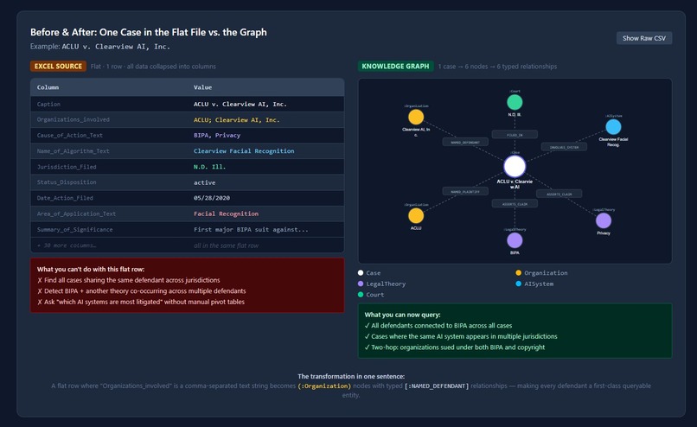Select the Clearview AI, Inc. organization node
The image size is (697, 427).
[416, 118]
